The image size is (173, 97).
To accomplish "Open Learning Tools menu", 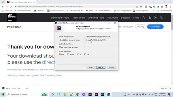I will [96, 18].
